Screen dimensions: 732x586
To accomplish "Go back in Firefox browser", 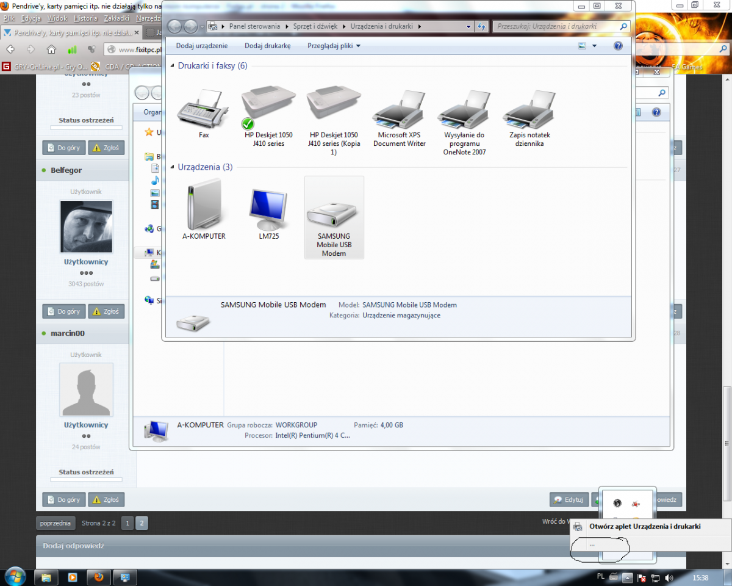I will point(11,49).
